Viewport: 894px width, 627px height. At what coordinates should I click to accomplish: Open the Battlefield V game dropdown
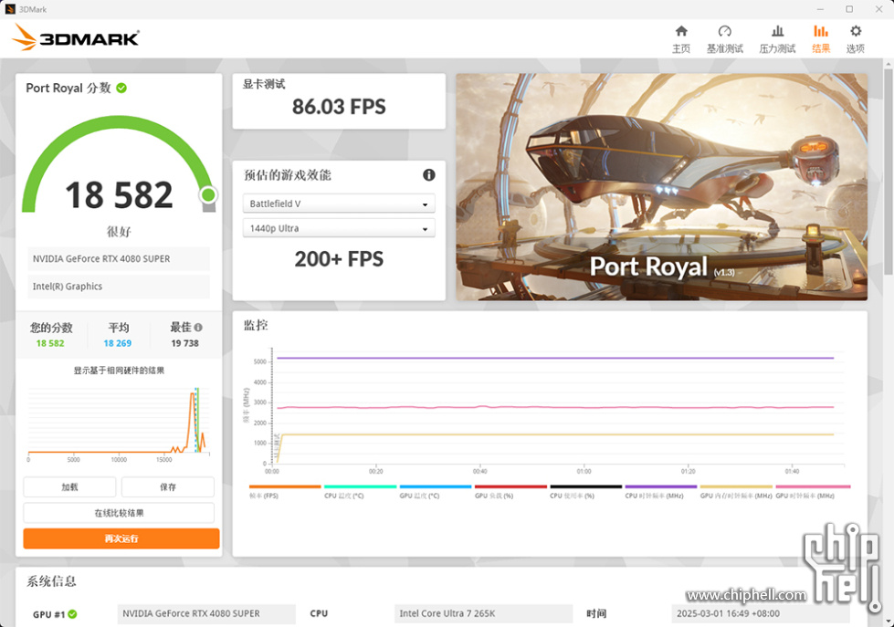[339, 204]
